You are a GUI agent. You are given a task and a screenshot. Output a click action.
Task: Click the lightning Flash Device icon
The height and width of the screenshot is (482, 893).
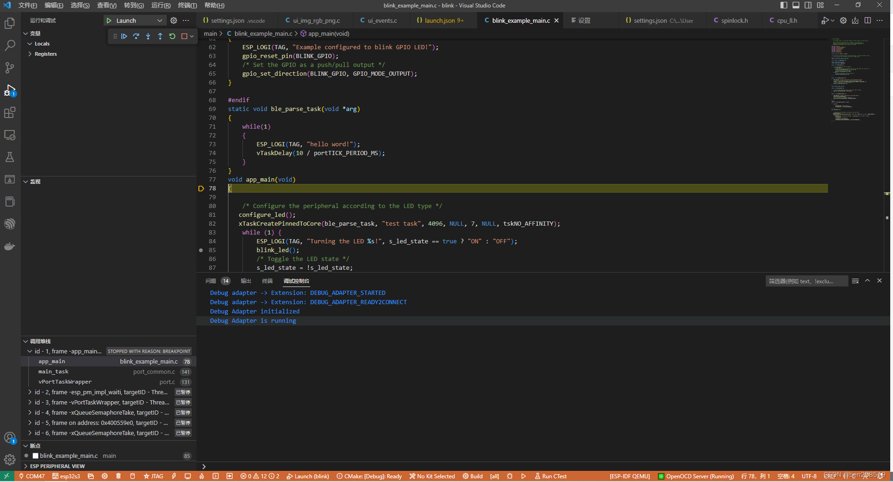174,476
